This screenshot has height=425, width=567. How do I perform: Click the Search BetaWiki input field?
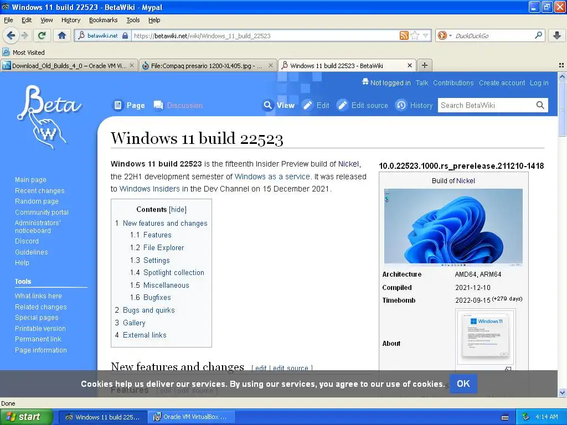(x=485, y=105)
